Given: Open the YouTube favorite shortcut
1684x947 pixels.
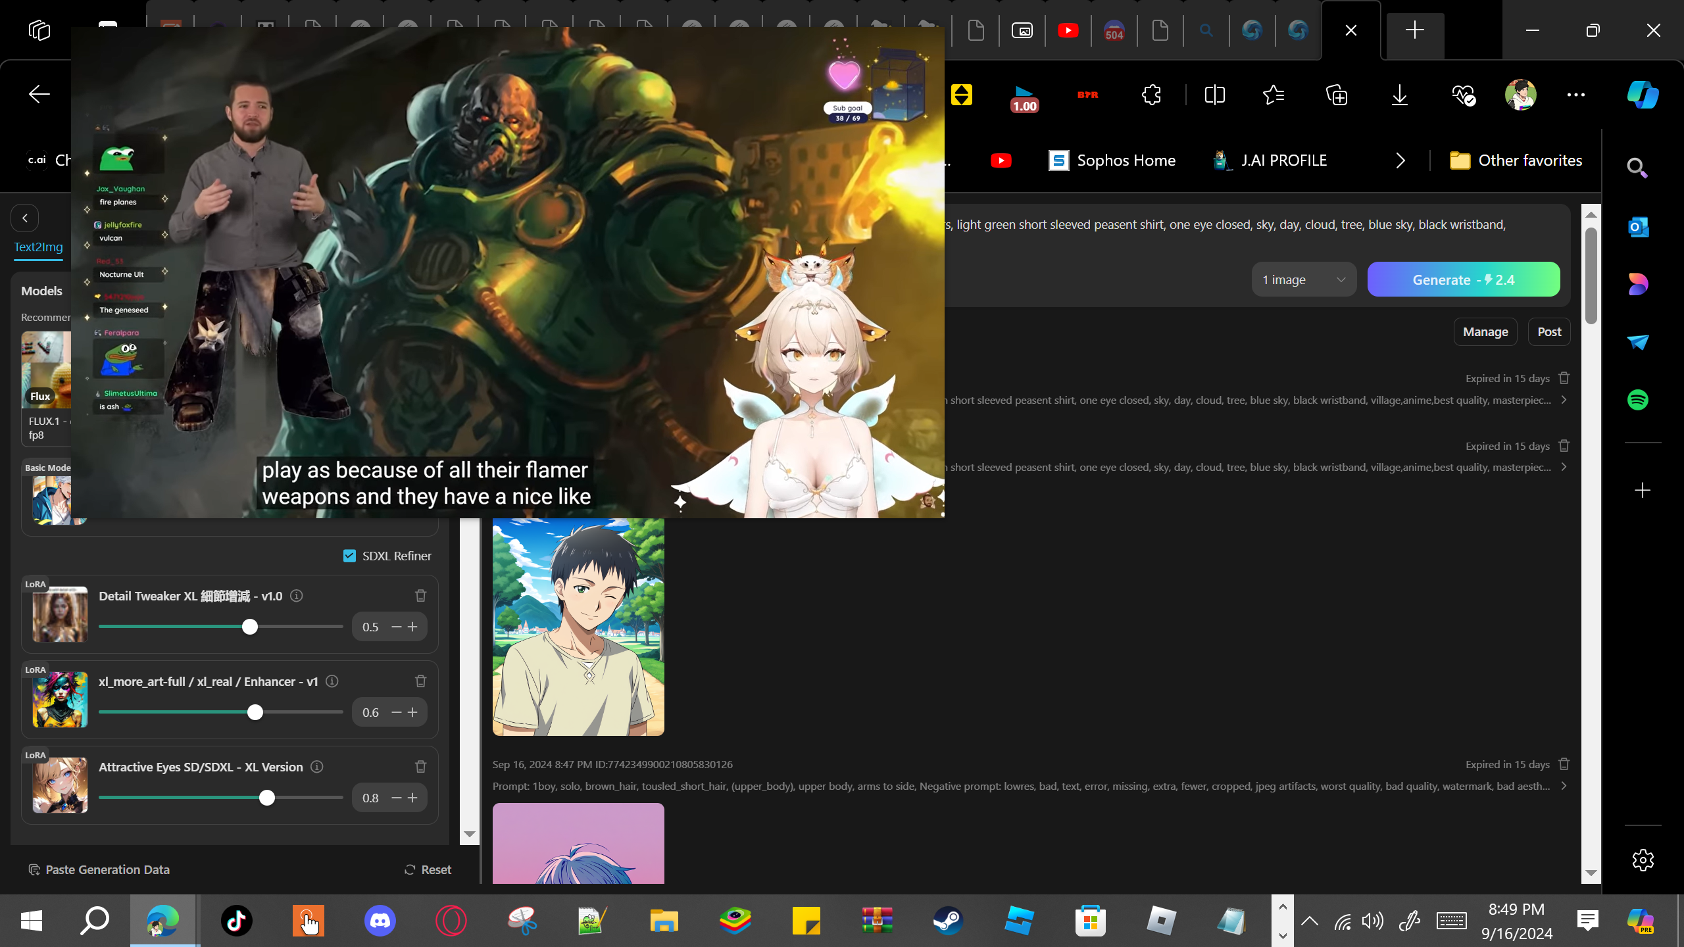Looking at the screenshot, I should tap(1001, 160).
